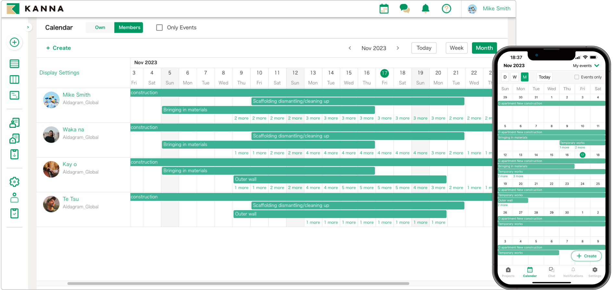Click Mike Smith's header avatar

tap(472, 9)
